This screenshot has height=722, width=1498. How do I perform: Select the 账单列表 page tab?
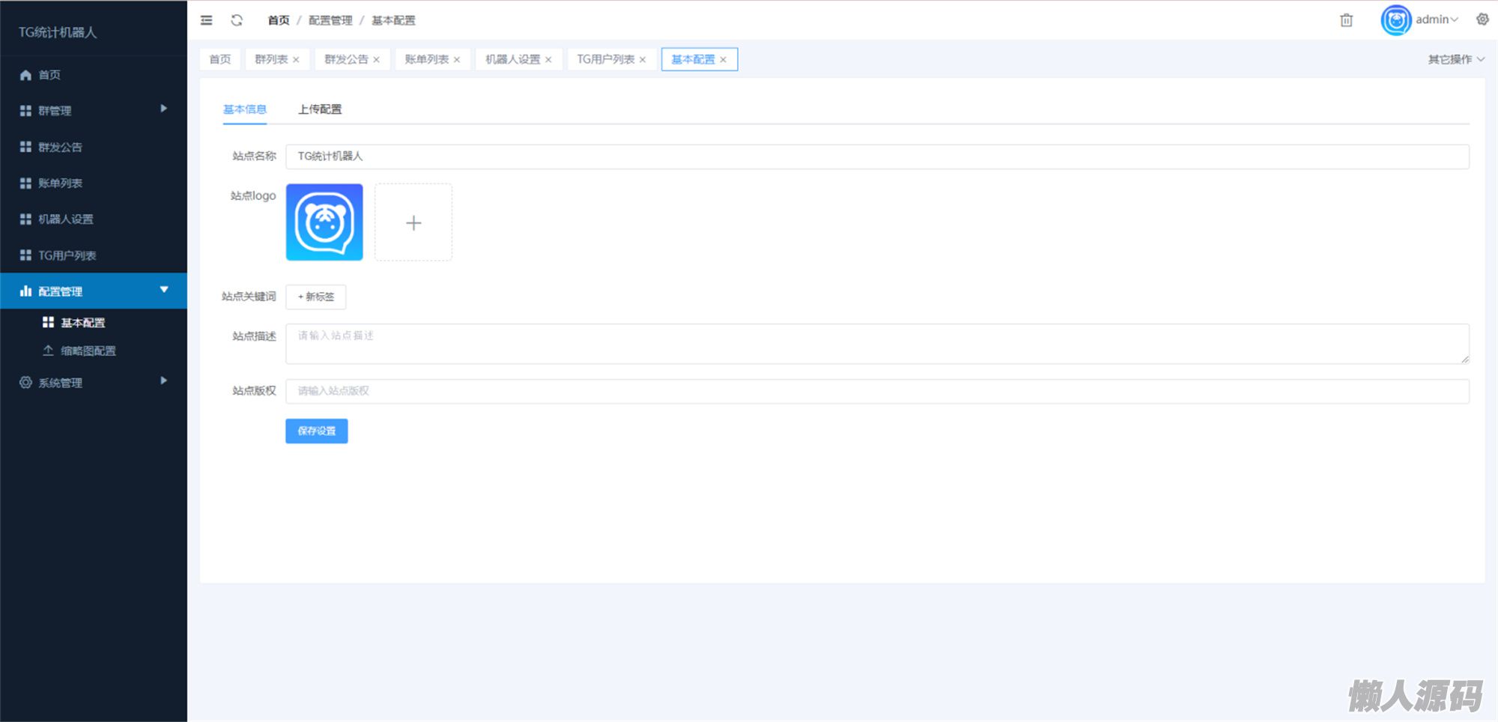(426, 59)
